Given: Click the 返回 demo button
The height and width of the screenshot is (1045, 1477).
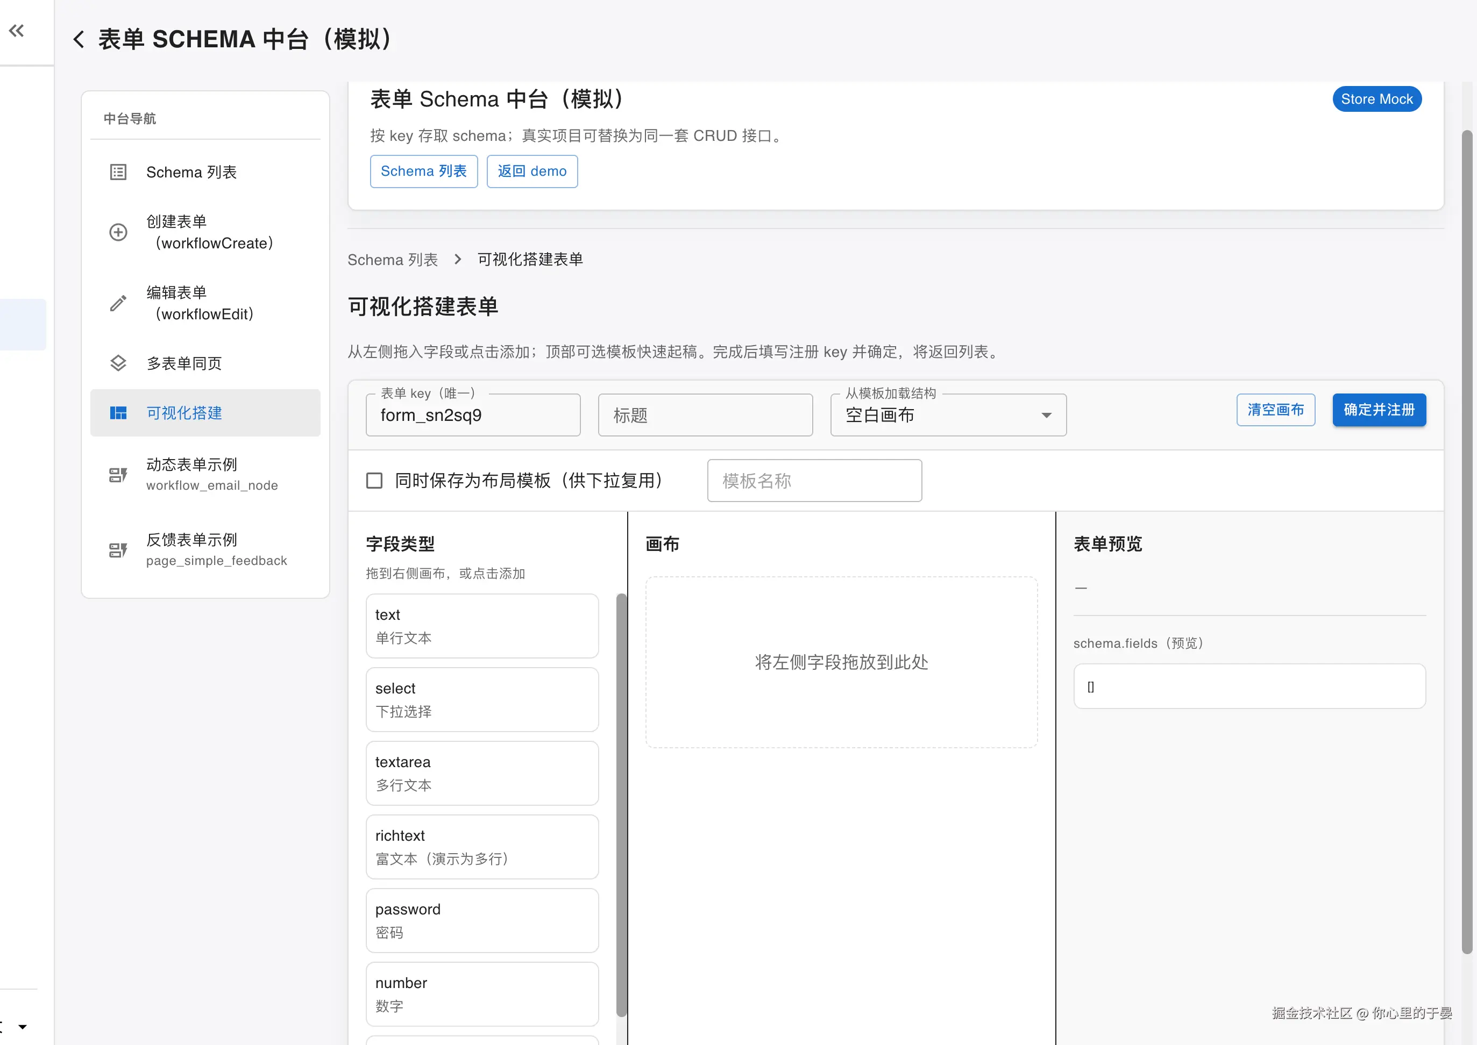Looking at the screenshot, I should tap(532, 171).
